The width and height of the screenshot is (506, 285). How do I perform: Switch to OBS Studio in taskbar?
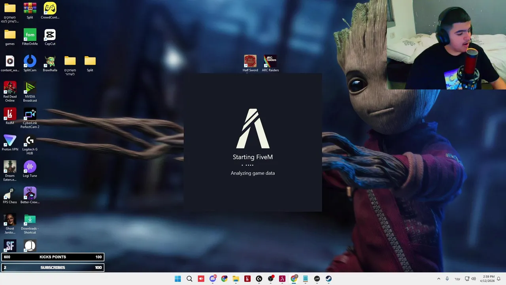tap(270, 279)
